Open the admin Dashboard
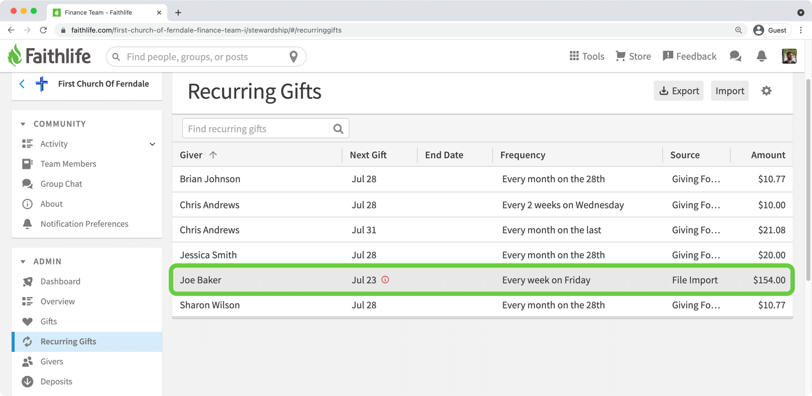Image resolution: width=812 pixels, height=396 pixels. click(x=60, y=281)
